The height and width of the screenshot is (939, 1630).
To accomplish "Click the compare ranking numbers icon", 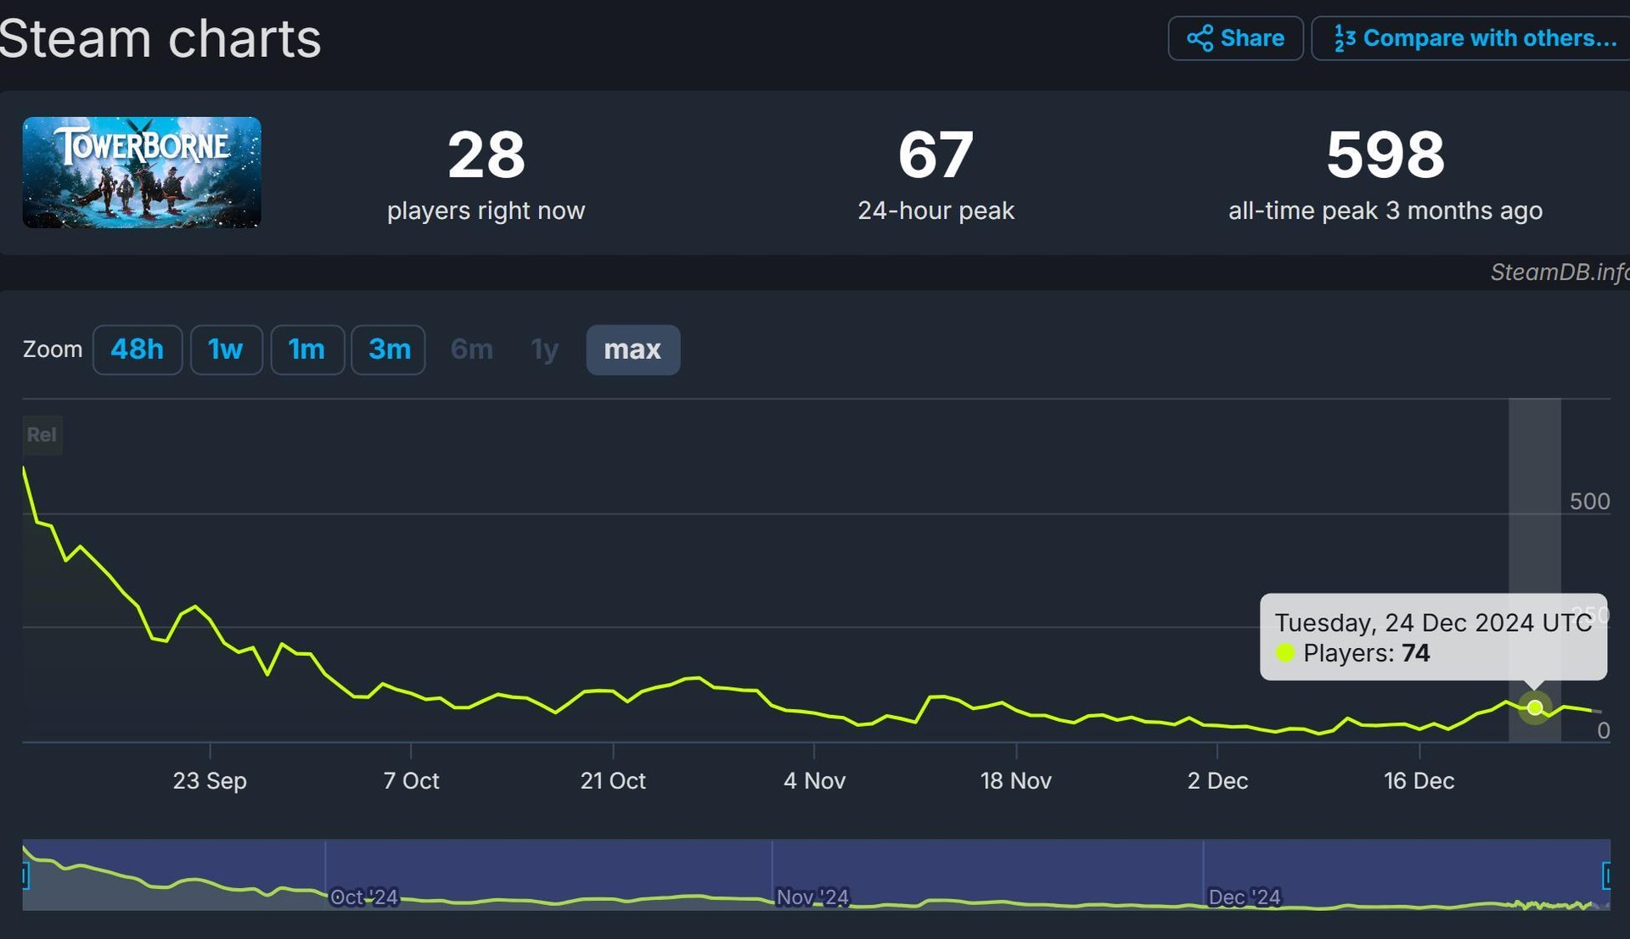I will 1344,38.
